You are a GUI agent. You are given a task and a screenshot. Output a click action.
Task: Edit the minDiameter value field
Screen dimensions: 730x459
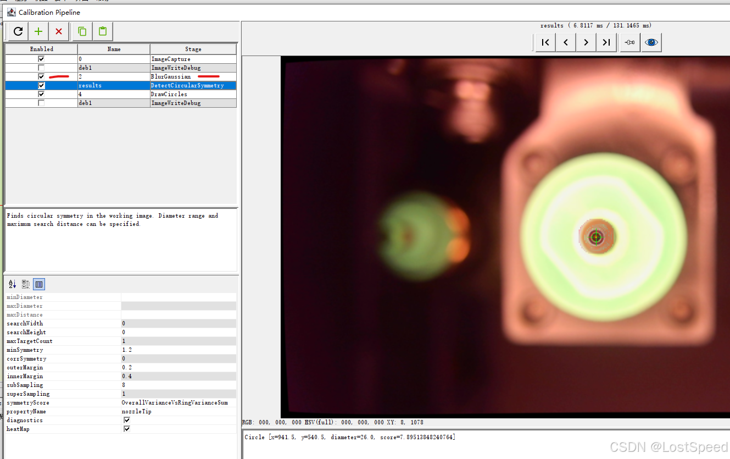pos(179,297)
